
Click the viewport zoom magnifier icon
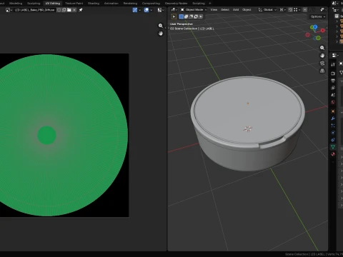coord(322,48)
